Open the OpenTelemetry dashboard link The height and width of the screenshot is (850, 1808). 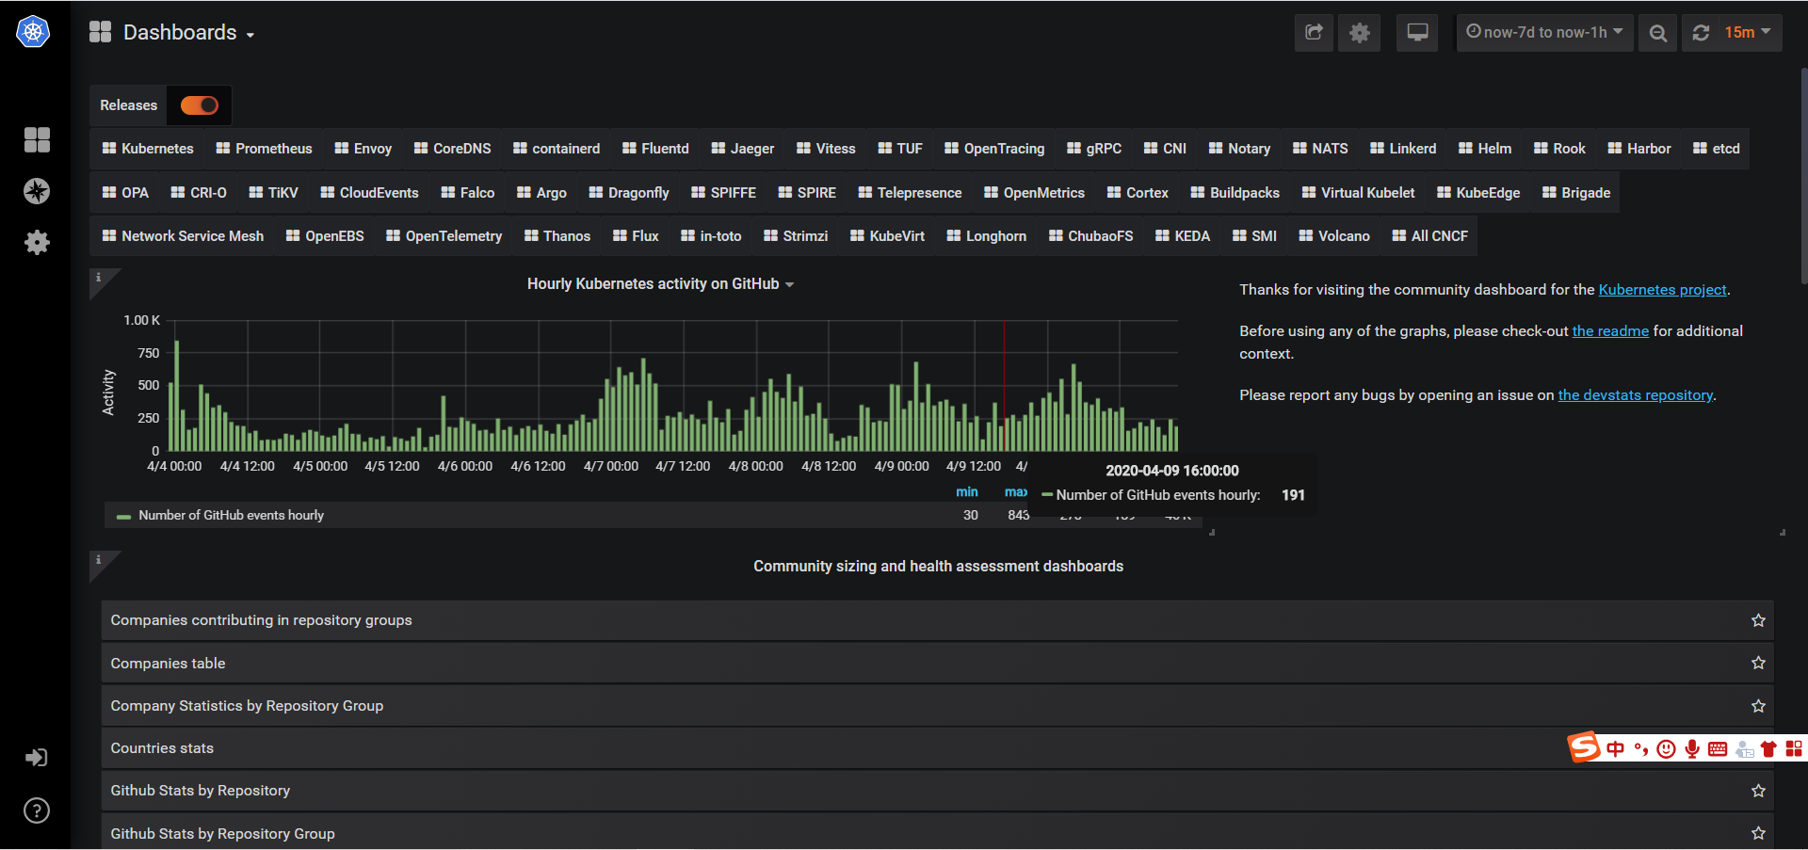[444, 236]
